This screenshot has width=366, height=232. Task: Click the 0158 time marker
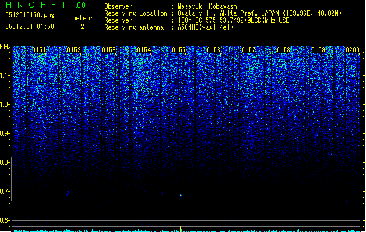click(283, 50)
